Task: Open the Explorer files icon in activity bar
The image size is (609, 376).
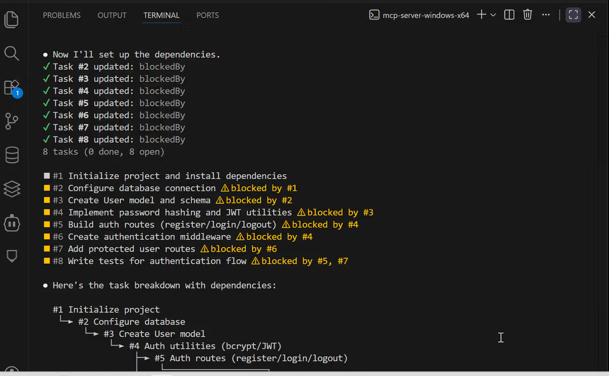Action: coord(11,19)
